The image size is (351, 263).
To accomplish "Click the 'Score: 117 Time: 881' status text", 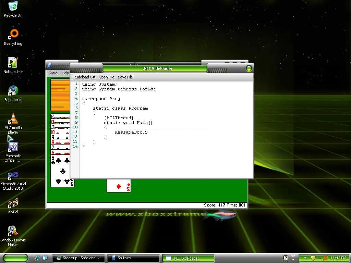I will click(x=225, y=205).
